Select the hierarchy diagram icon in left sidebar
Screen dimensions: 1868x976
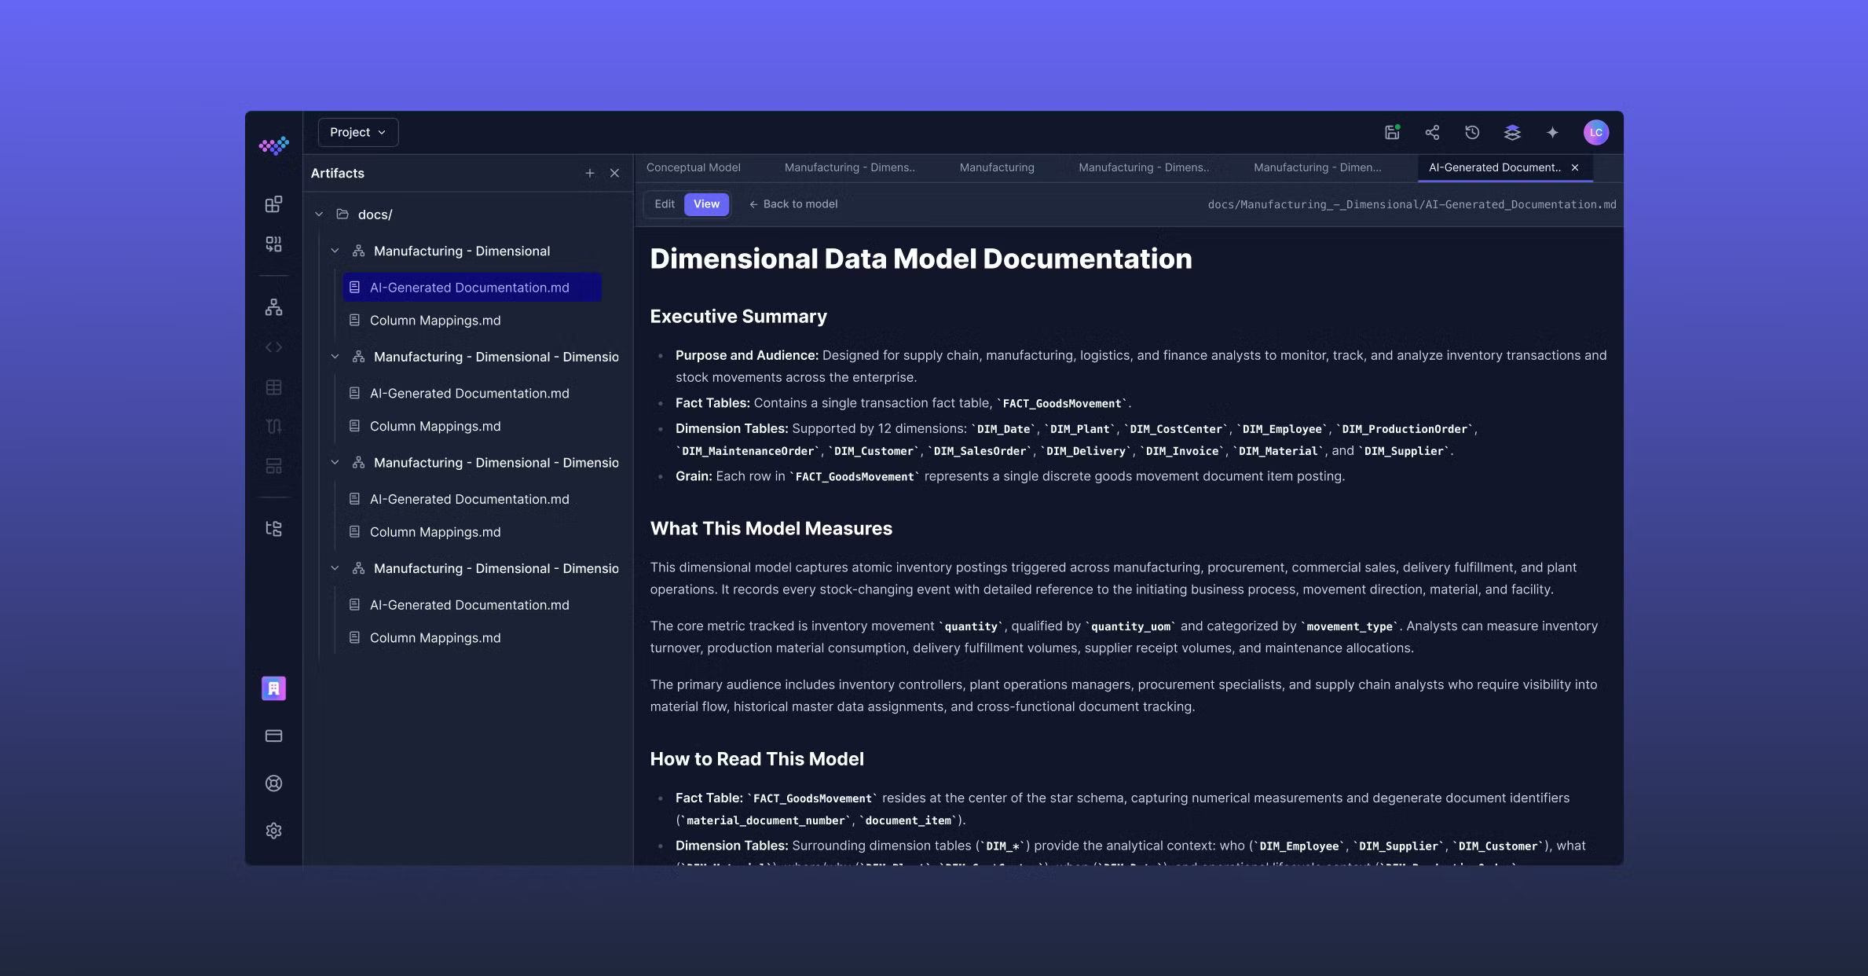point(273,307)
